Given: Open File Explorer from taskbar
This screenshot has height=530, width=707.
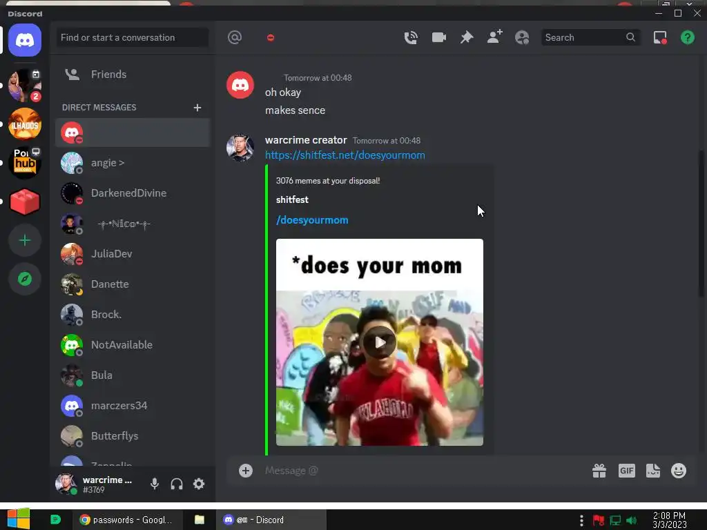Looking at the screenshot, I should (x=200, y=520).
